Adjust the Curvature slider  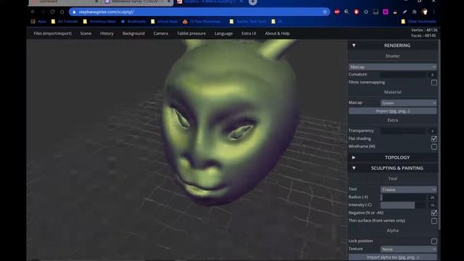[x=403, y=75]
